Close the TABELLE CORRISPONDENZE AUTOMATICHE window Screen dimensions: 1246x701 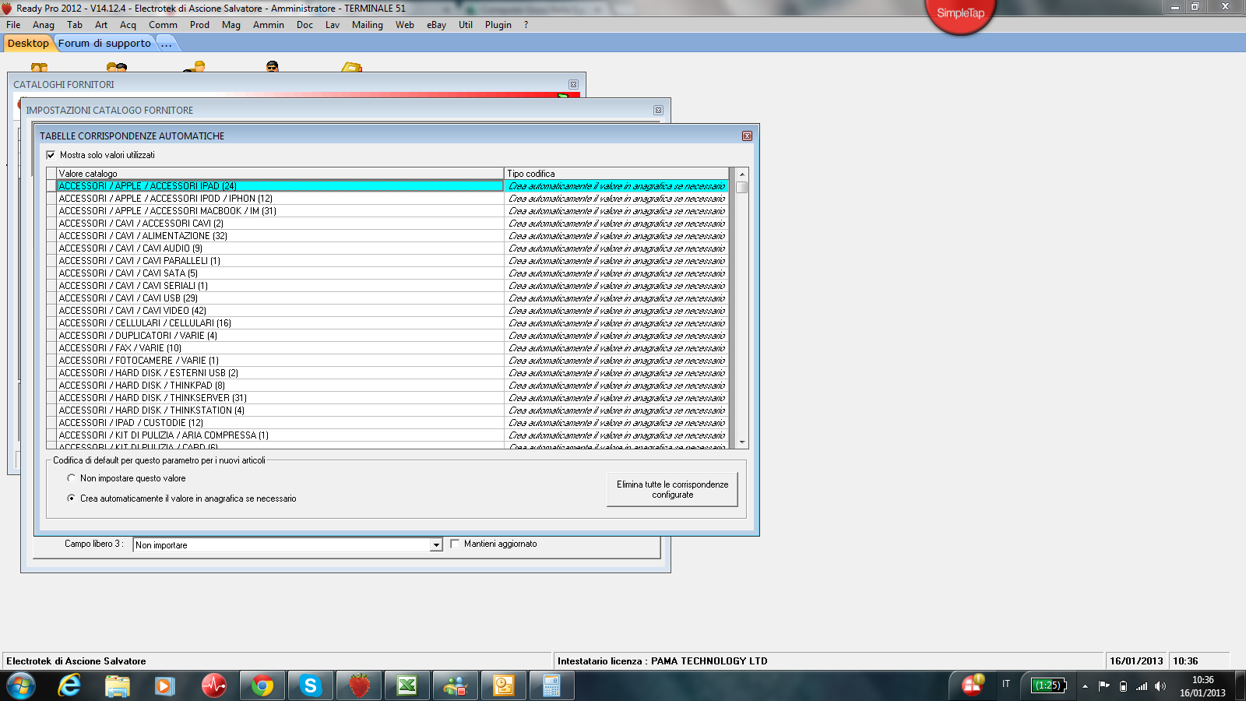pos(747,136)
